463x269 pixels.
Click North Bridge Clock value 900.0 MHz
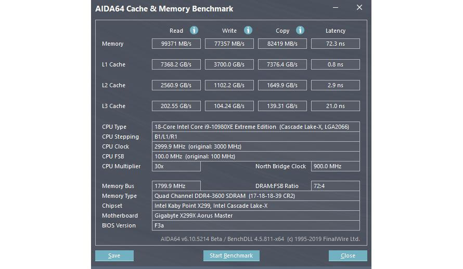tap(336, 166)
